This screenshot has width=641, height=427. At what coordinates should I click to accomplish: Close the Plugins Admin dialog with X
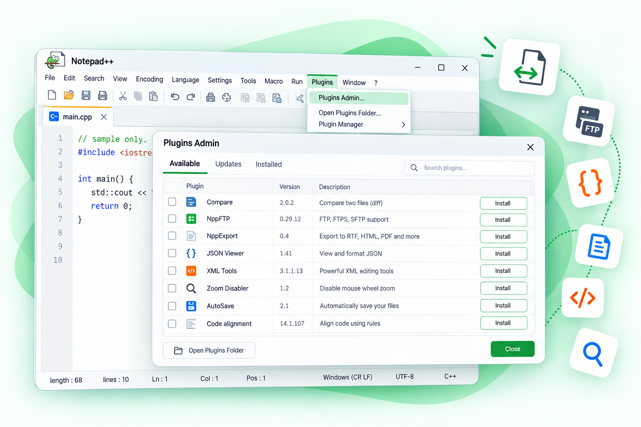[x=530, y=147]
